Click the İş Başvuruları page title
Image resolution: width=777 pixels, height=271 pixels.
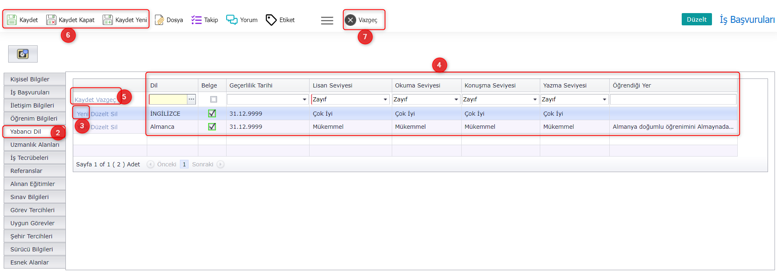point(747,20)
